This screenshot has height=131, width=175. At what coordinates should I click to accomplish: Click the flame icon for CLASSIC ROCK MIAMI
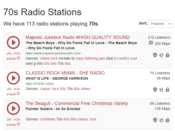pos(161,89)
